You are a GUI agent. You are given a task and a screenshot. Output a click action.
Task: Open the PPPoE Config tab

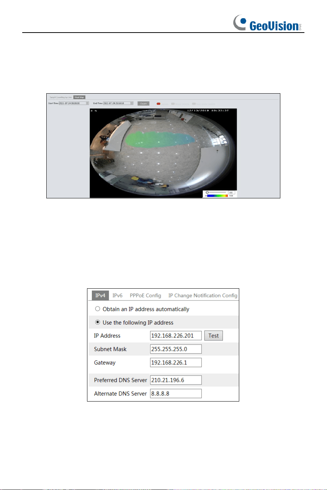point(145,295)
